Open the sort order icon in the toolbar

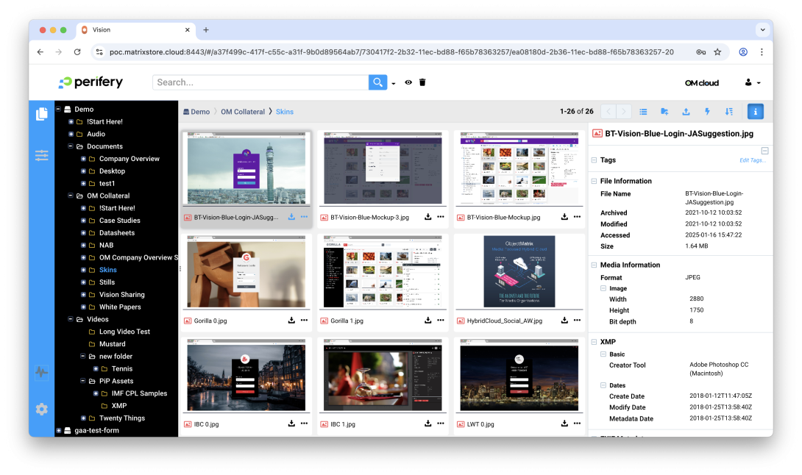point(728,111)
